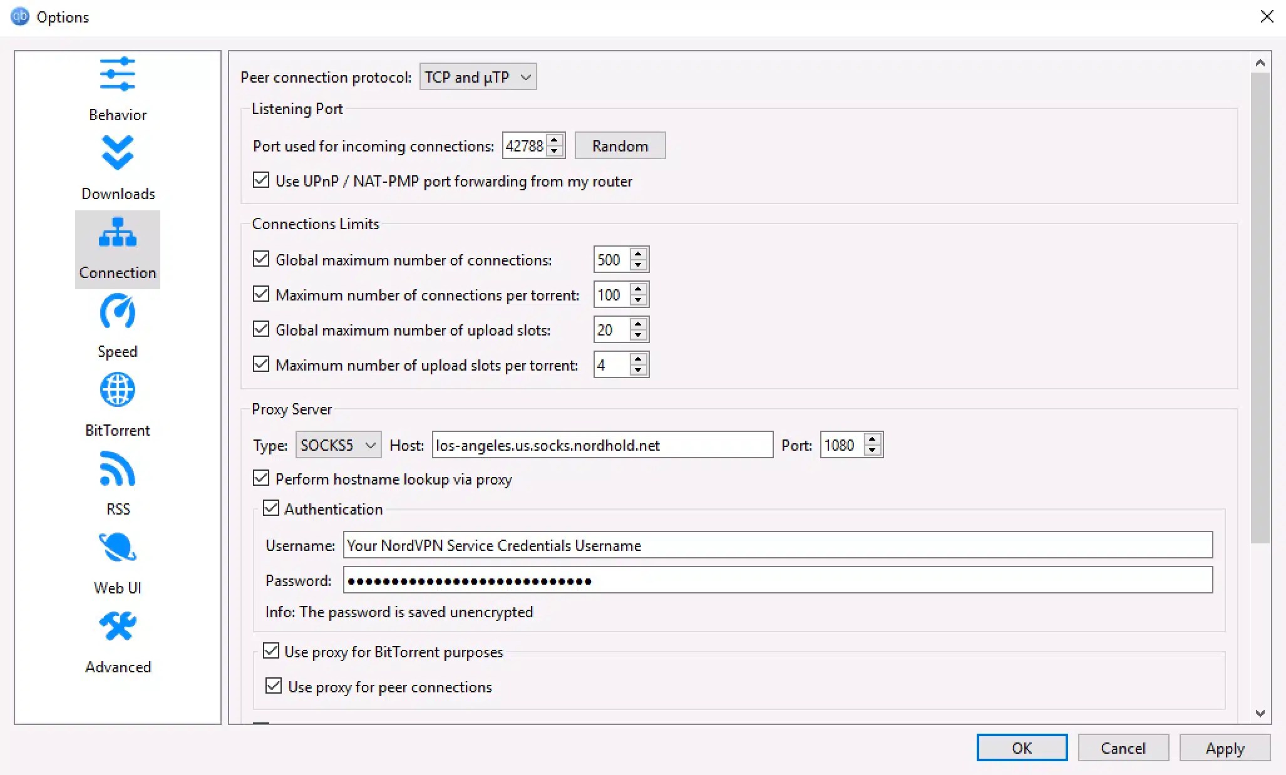Click the proxy Host input field

point(602,445)
